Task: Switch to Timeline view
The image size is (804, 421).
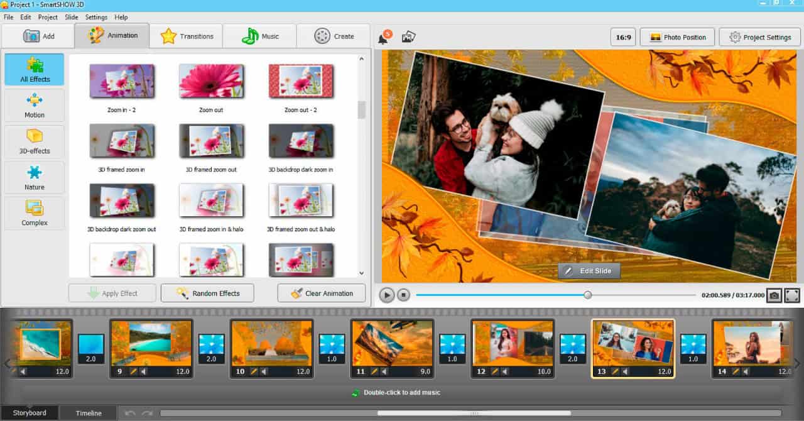Action: coord(89,413)
